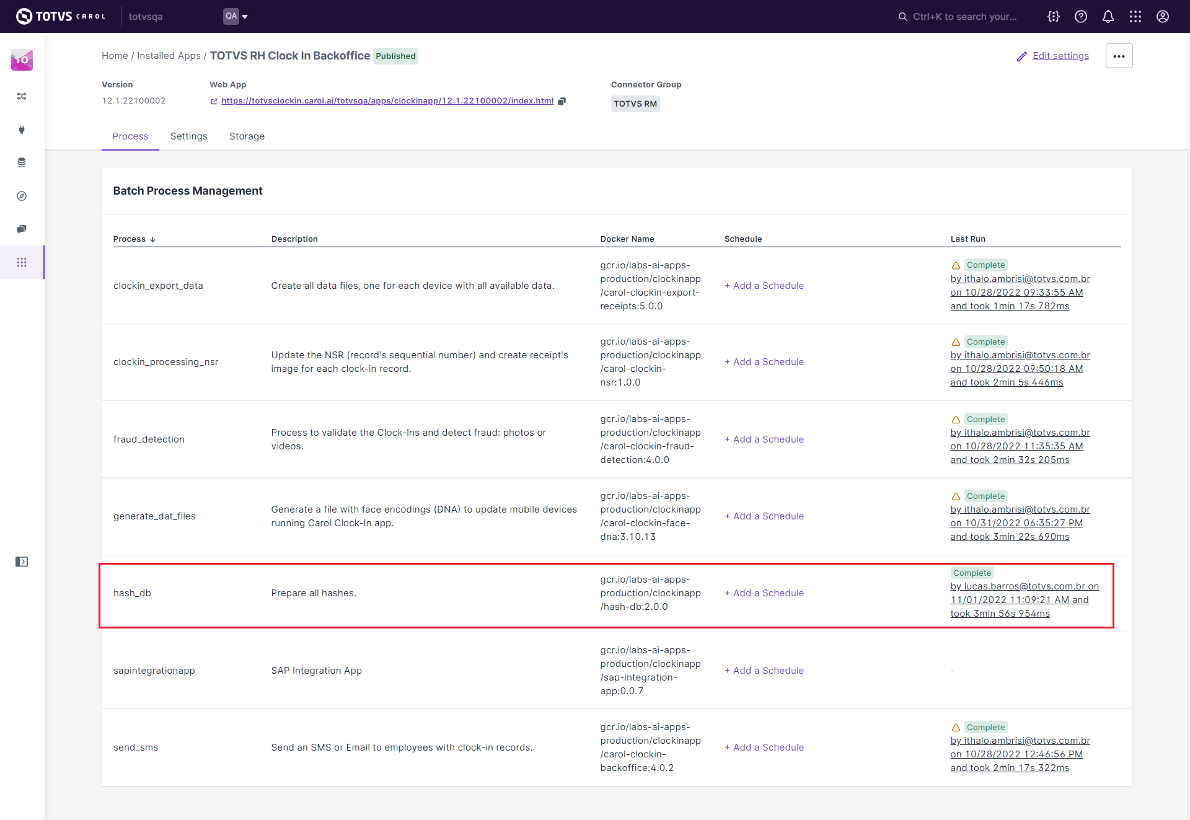This screenshot has height=820, width=1190.
Task: Switch to the Settings tab
Action: pos(188,136)
